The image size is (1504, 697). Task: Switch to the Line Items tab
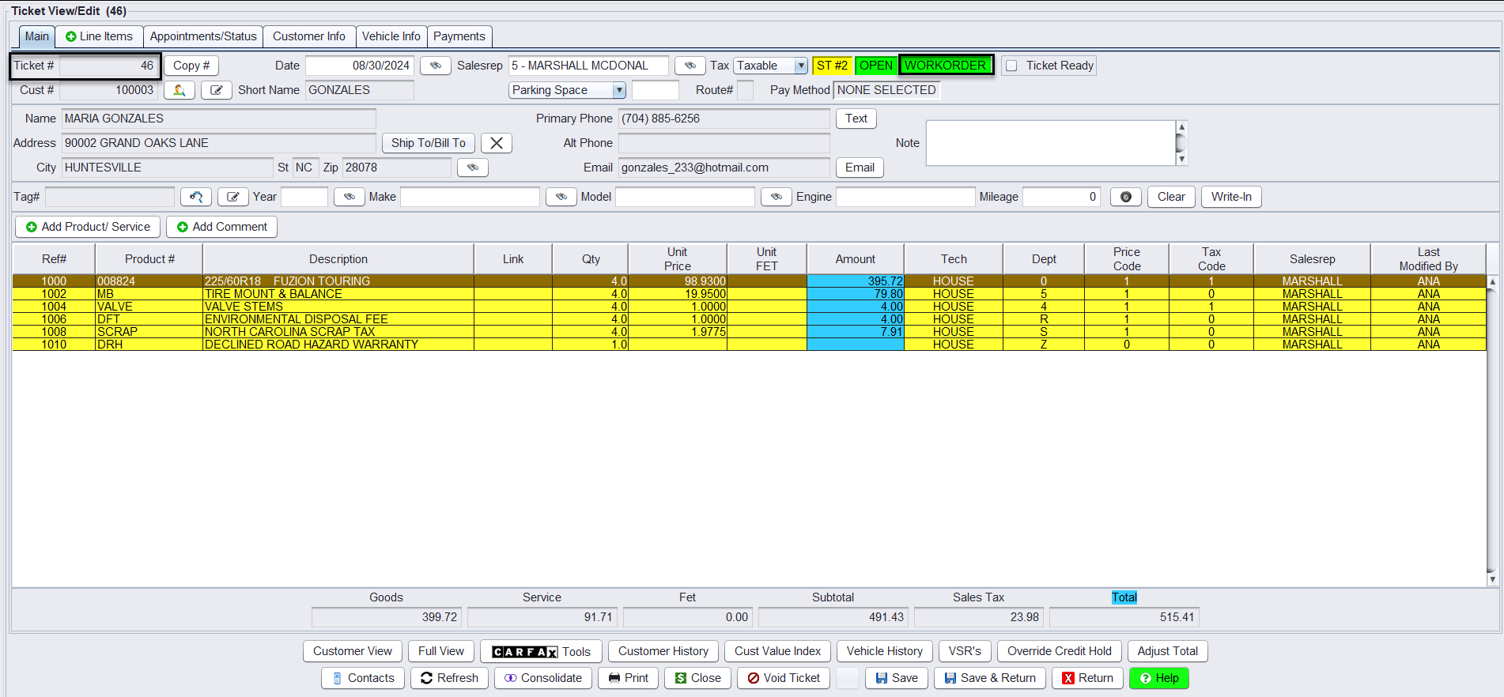pos(99,36)
